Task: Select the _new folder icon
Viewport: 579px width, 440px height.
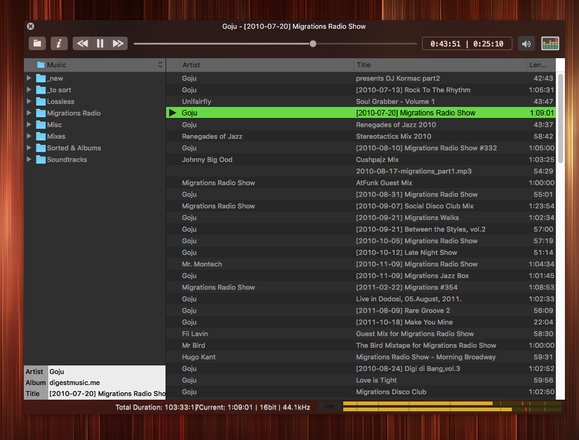Action: point(41,78)
